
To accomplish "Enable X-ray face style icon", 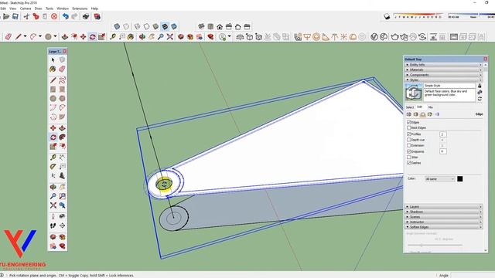I will coord(117,26).
